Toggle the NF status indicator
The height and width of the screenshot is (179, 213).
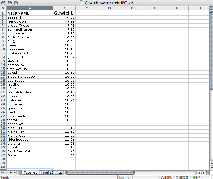pyautogui.click(x=196, y=177)
